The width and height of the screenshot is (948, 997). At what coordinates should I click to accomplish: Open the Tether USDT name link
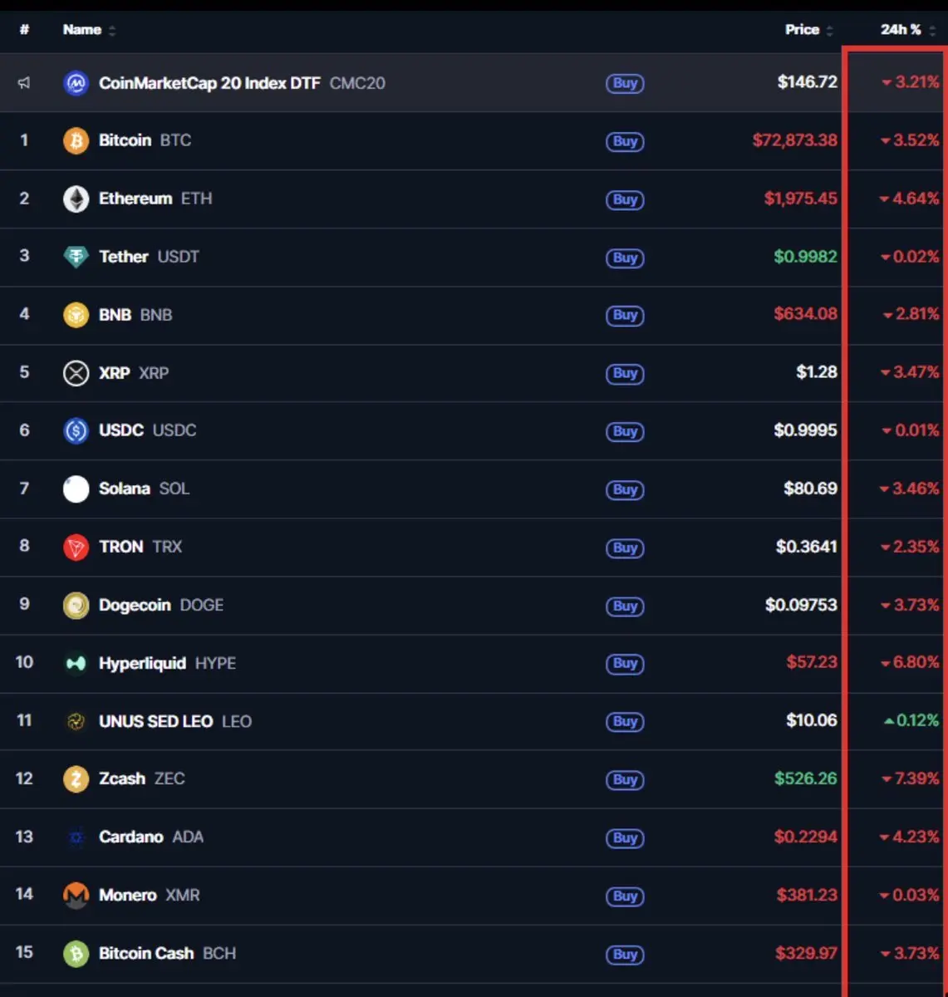pos(149,257)
